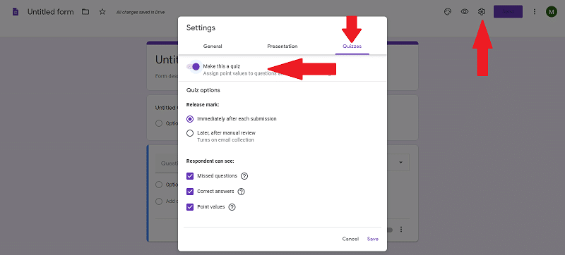Click the purple Send button
Viewport: 565px width, 255px height.
508,12
